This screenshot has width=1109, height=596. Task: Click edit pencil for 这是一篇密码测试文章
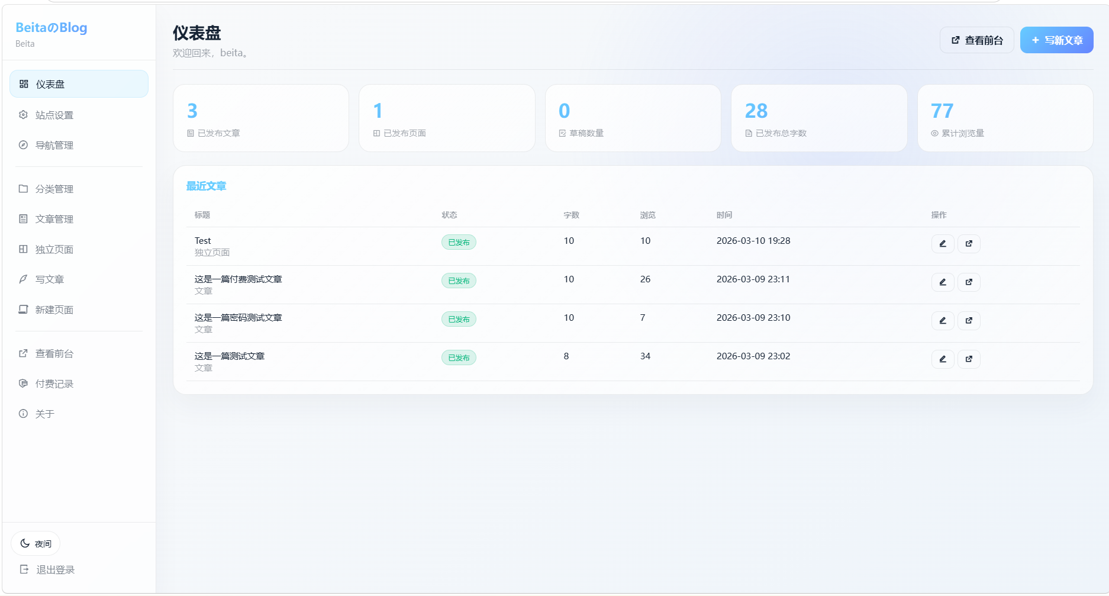pos(942,321)
